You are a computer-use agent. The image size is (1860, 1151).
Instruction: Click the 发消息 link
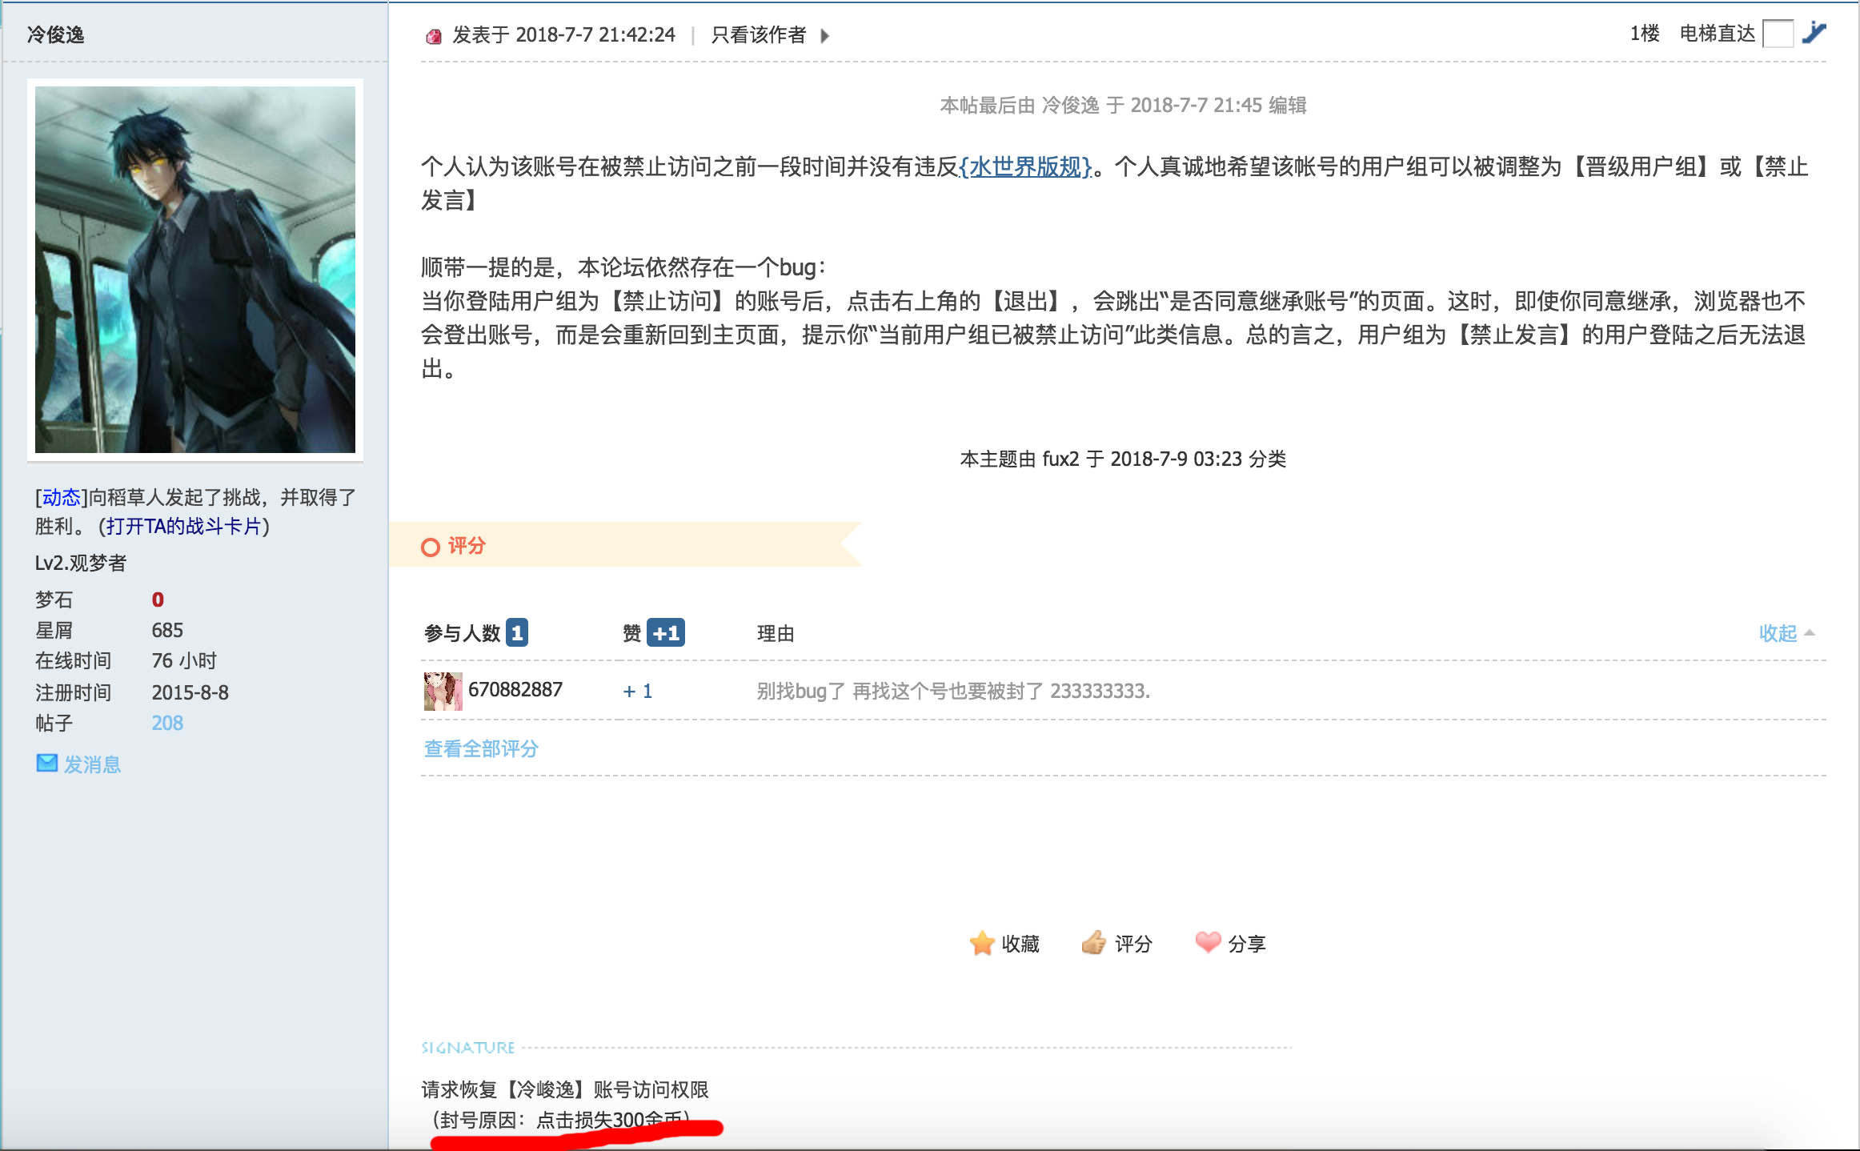[92, 764]
